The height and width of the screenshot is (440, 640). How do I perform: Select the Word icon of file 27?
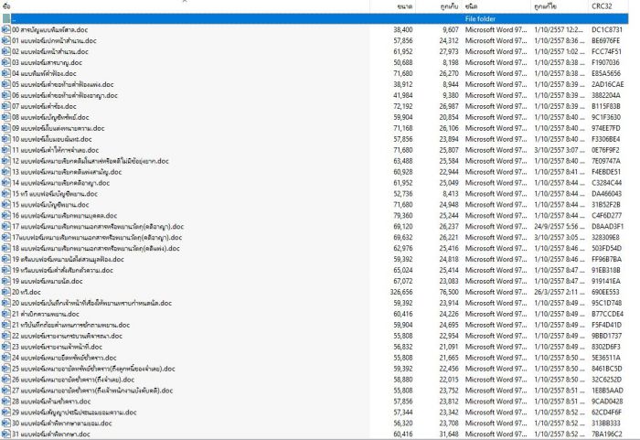click(x=6, y=391)
